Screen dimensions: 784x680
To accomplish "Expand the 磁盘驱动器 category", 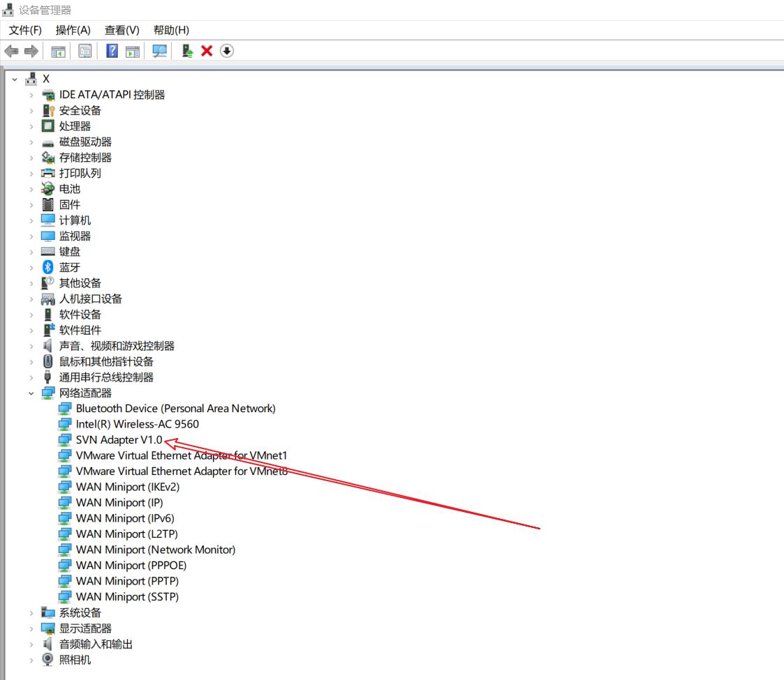I will click(31, 142).
